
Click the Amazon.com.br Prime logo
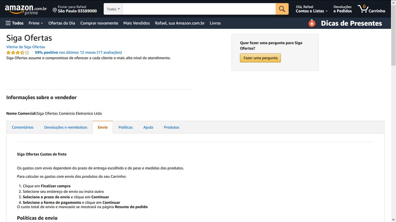pyautogui.click(x=26, y=9)
